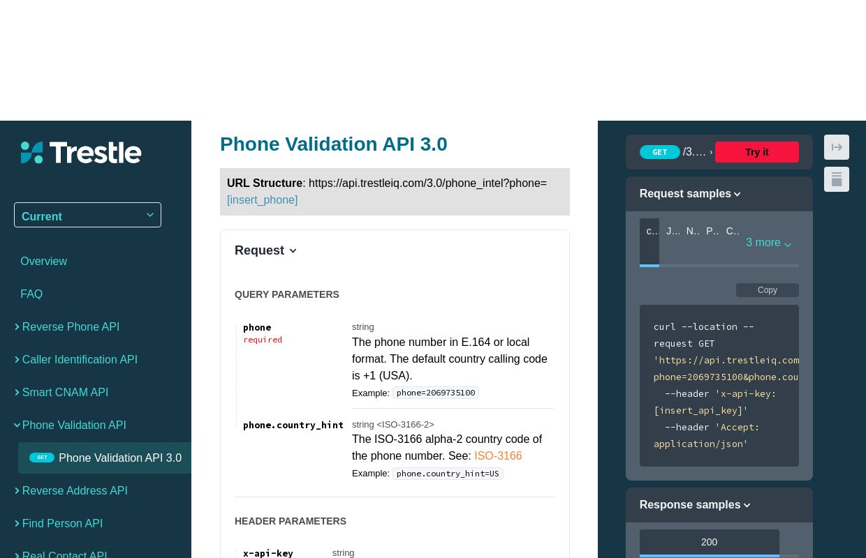Click the phone=2069735100 example value

[x=436, y=393]
